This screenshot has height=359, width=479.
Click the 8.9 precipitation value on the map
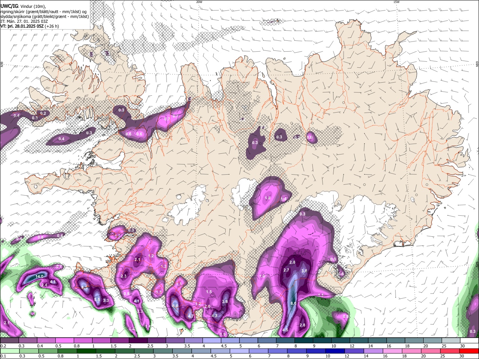293,303
